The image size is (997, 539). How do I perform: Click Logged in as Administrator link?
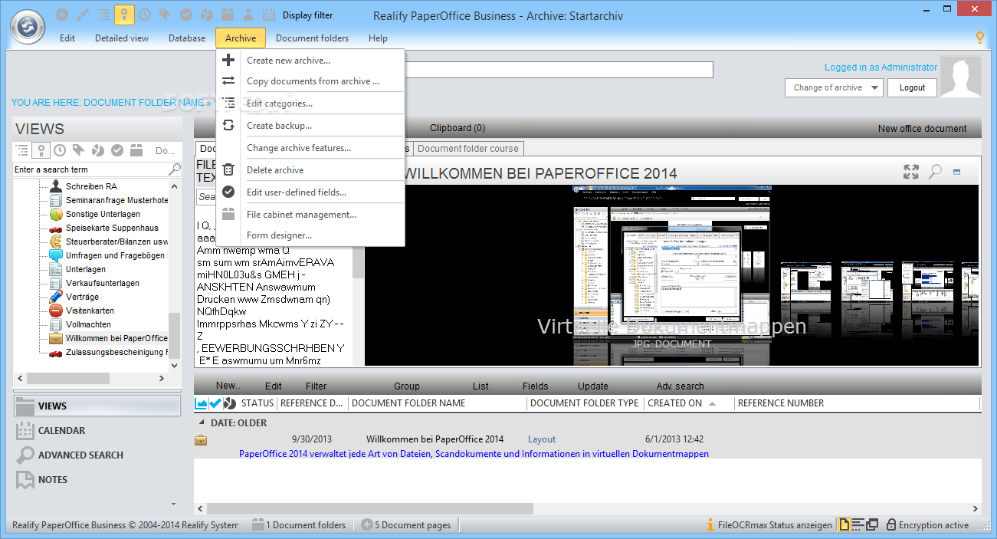click(881, 67)
